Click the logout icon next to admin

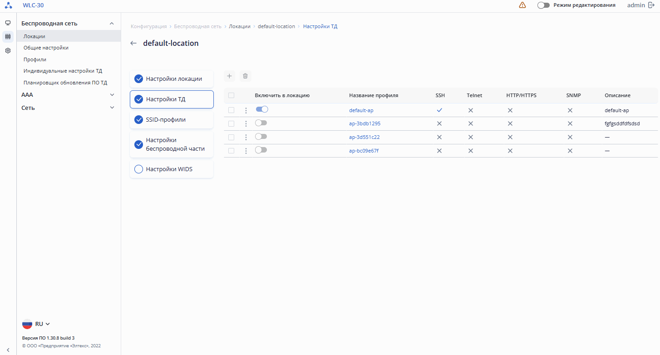pyautogui.click(x=651, y=5)
